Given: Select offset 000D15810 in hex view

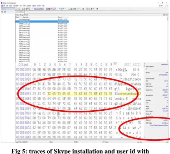Looking at the screenshot, I should 24,74.
